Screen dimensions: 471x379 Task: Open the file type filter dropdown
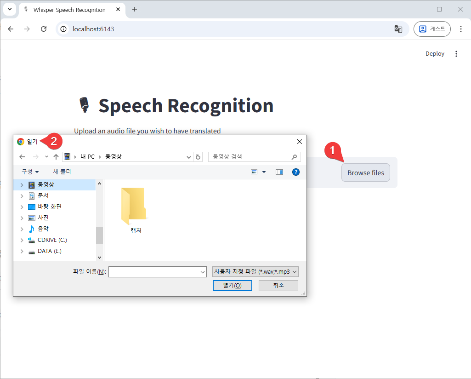click(255, 272)
